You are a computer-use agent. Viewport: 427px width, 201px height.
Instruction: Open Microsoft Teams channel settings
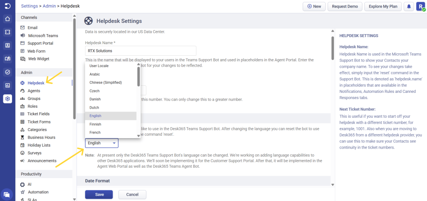pyautogui.click(x=43, y=36)
